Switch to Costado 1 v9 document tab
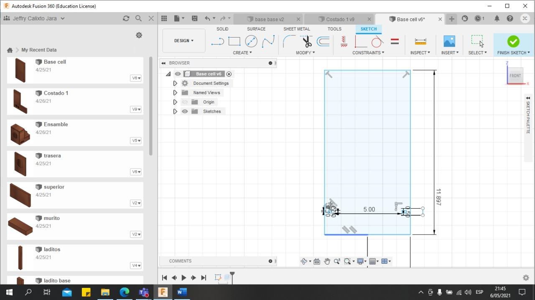535x300 pixels. coord(339,19)
